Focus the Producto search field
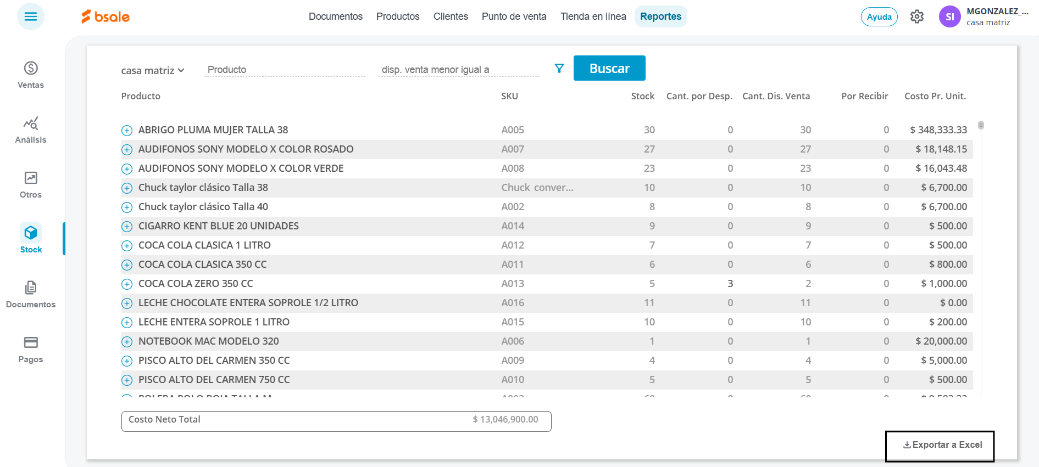1039x467 pixels. click(x=285, y=70)
